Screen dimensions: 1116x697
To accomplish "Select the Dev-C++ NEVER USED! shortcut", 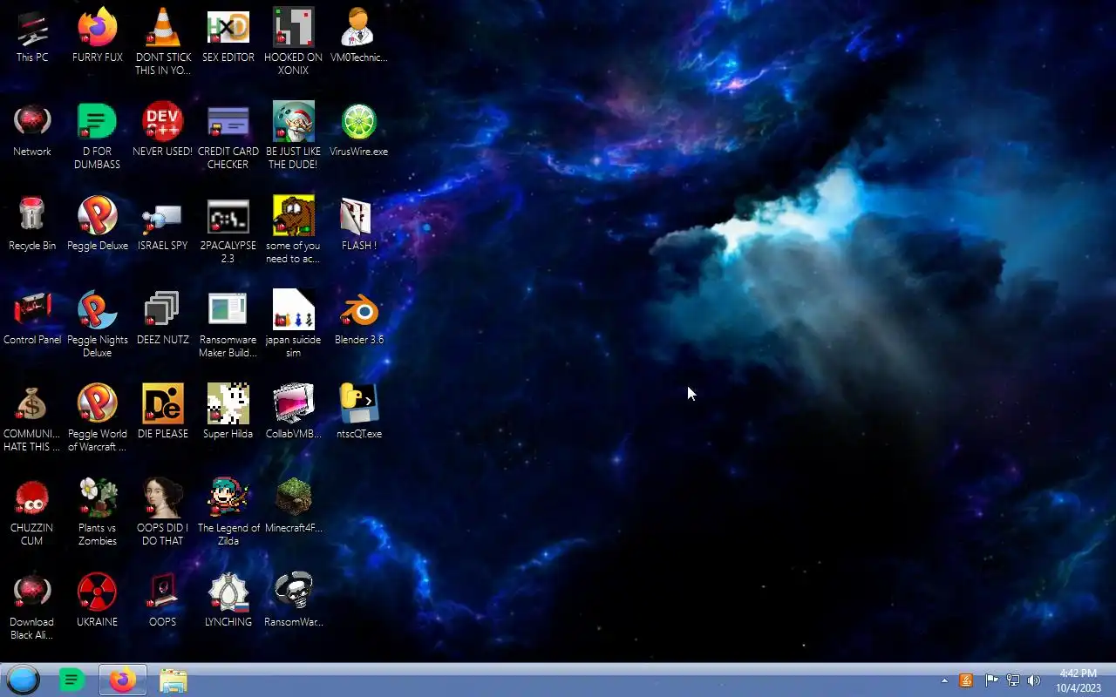I will [163, 131].
